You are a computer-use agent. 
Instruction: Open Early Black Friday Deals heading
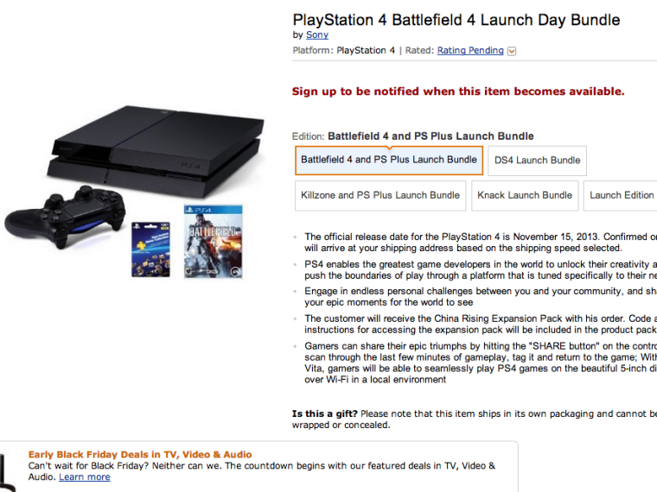tap(140, 454)
